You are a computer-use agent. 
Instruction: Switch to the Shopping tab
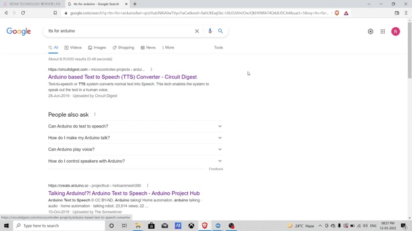[x=123, y=47]
